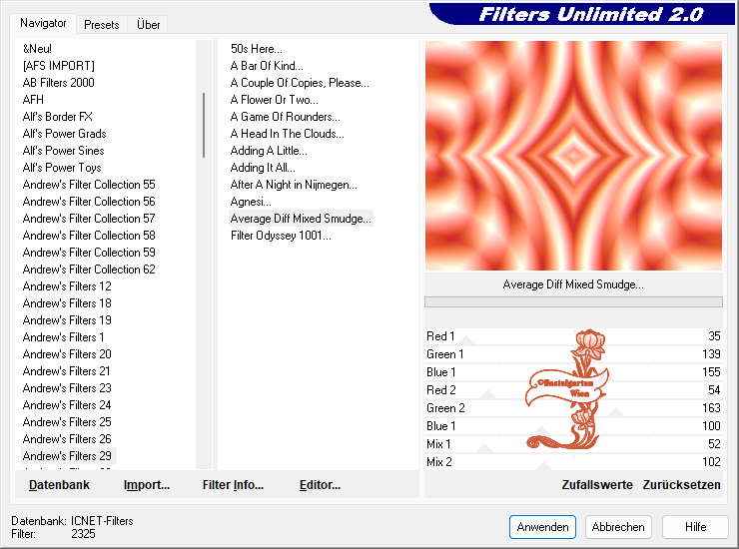
Task: Click the Import... button
Action: click(147, 485)
